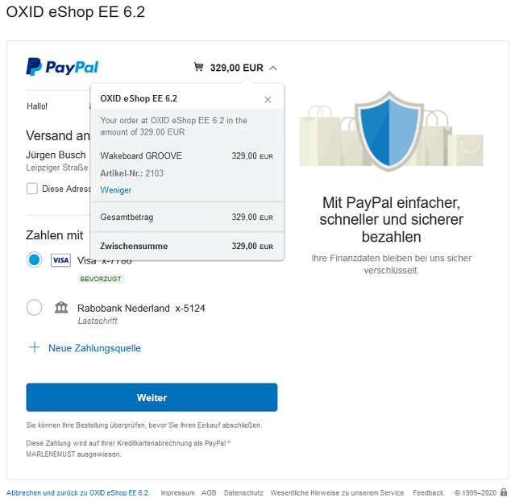Check the 'Diese Adresse' checkbox
Image resolution: width=515 pixels, height=502 pixels.
coord(32,189)
